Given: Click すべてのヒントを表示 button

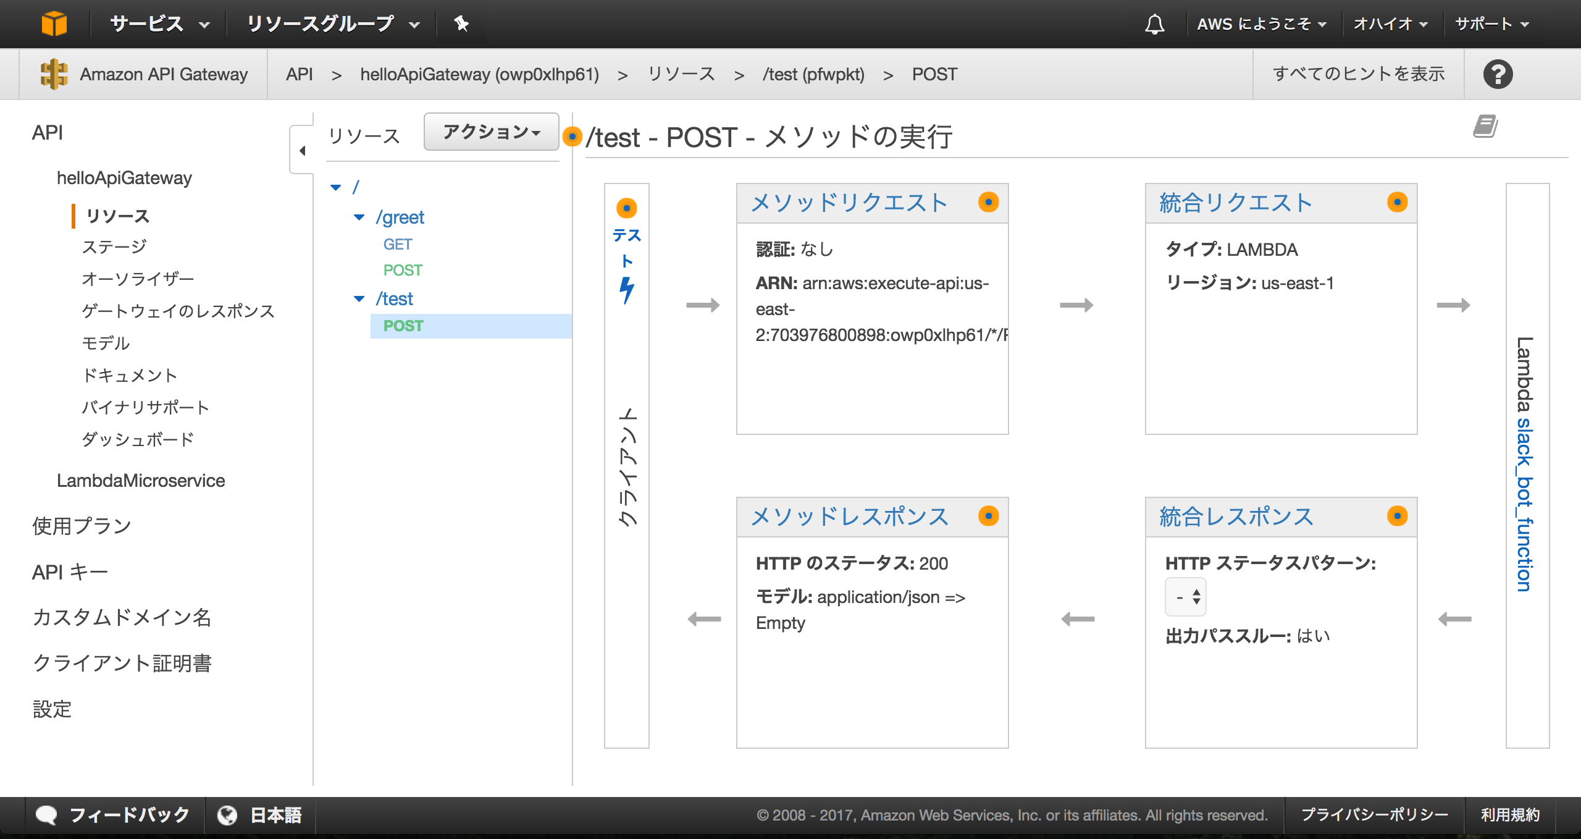Looking at the screenshot, I should tap(1359, 74).
